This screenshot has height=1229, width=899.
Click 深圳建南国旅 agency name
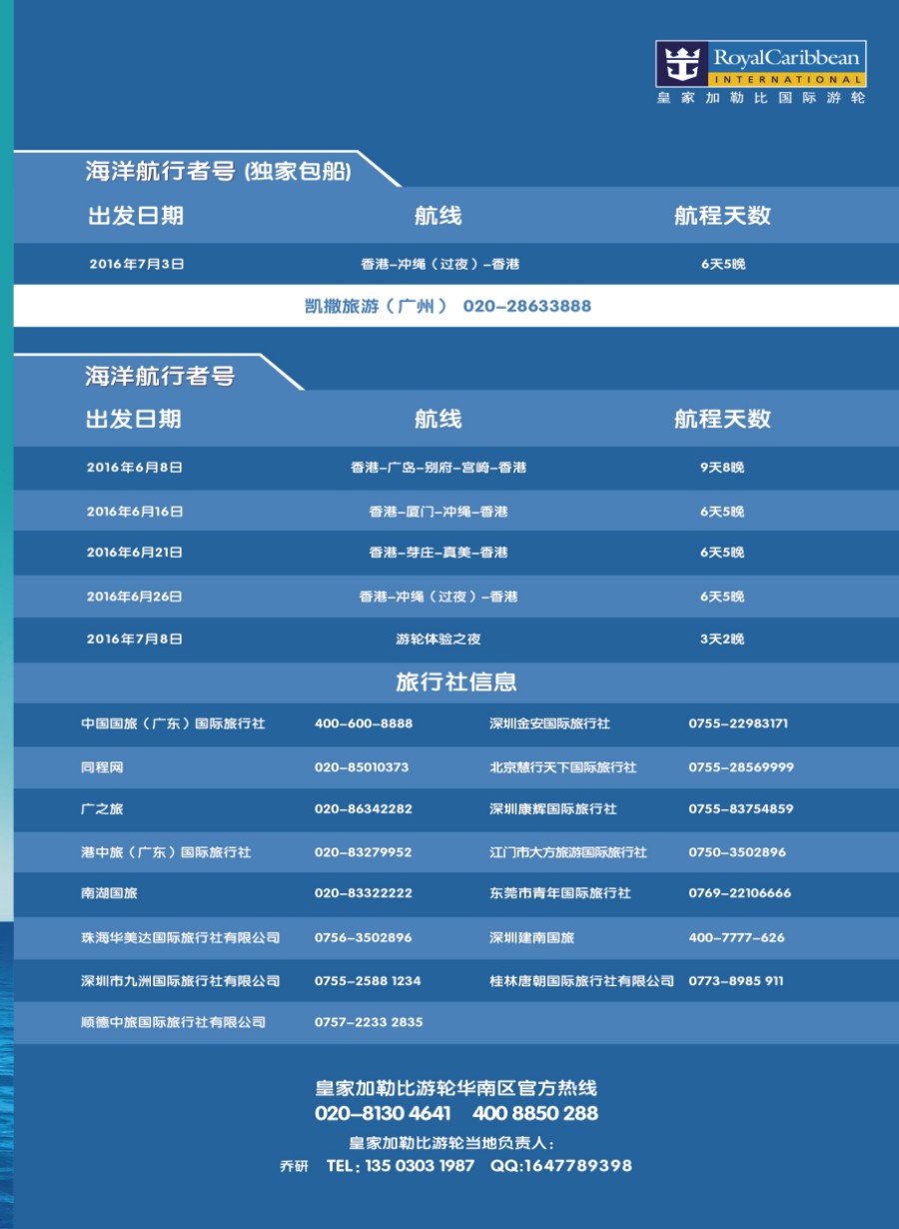pyautogui.click(x=532, y=938)
